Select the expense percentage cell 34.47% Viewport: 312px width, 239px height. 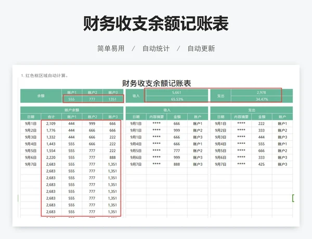[x=262, y=99]
